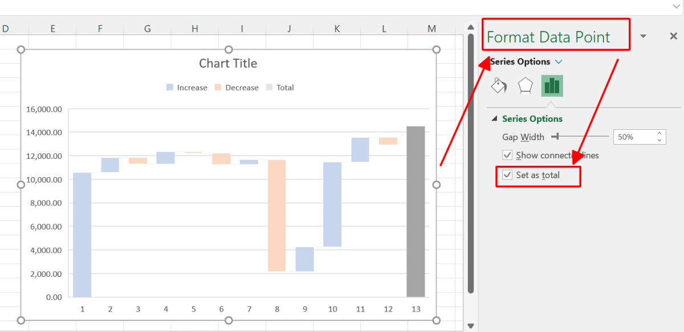Select column header J
The image size is (684, 332).
pyautogui.click(x=289, y=28)
